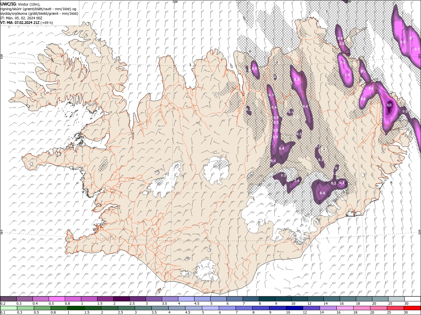421x315 pixels.
Task: Click the pinkish red 25 swatch in lower legend
Action: pyautogui.click(x=395, y=308)
